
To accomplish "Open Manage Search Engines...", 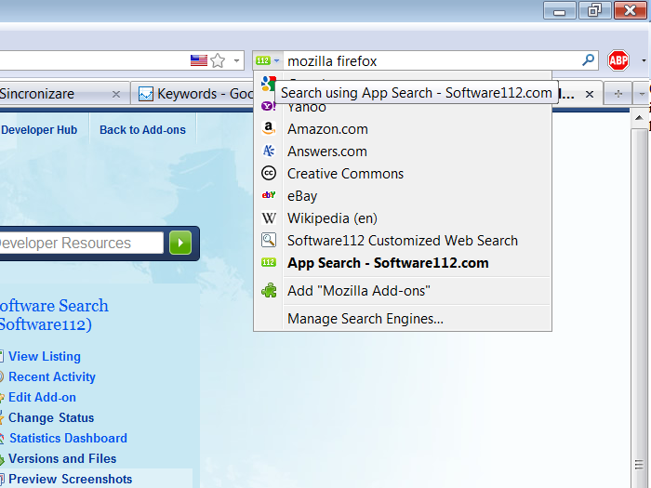I will pos(403,319).
